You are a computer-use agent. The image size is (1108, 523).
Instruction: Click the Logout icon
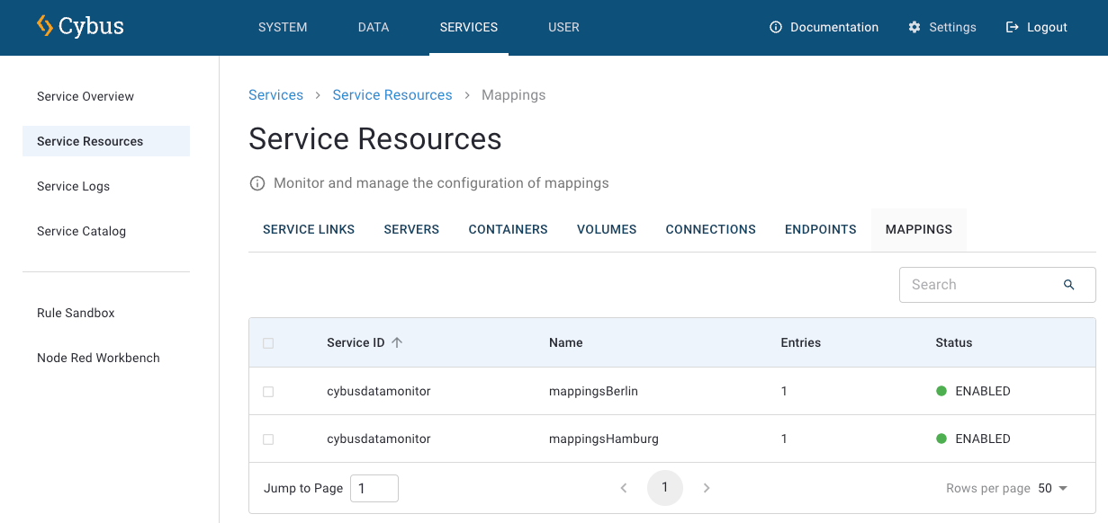(1013, 27)
